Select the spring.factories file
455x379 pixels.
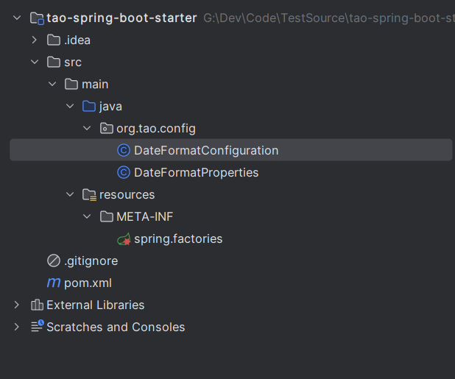(x=177, y=239)
